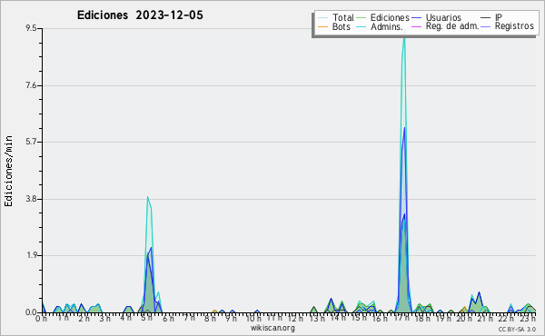
Task: Select the "Reg. de adm." legend label
Action: pyautogui.click(x=452, y=26)
